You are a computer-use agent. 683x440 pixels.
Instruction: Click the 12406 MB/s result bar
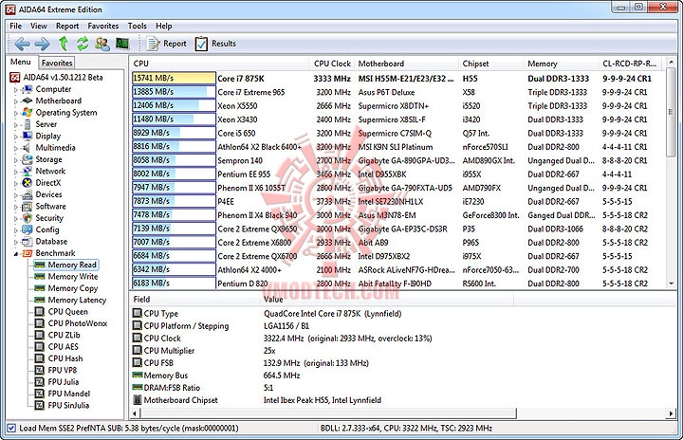[x=174, y=105]
